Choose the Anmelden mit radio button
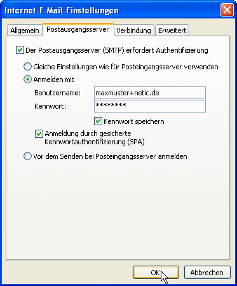 (x=27, y=79)
